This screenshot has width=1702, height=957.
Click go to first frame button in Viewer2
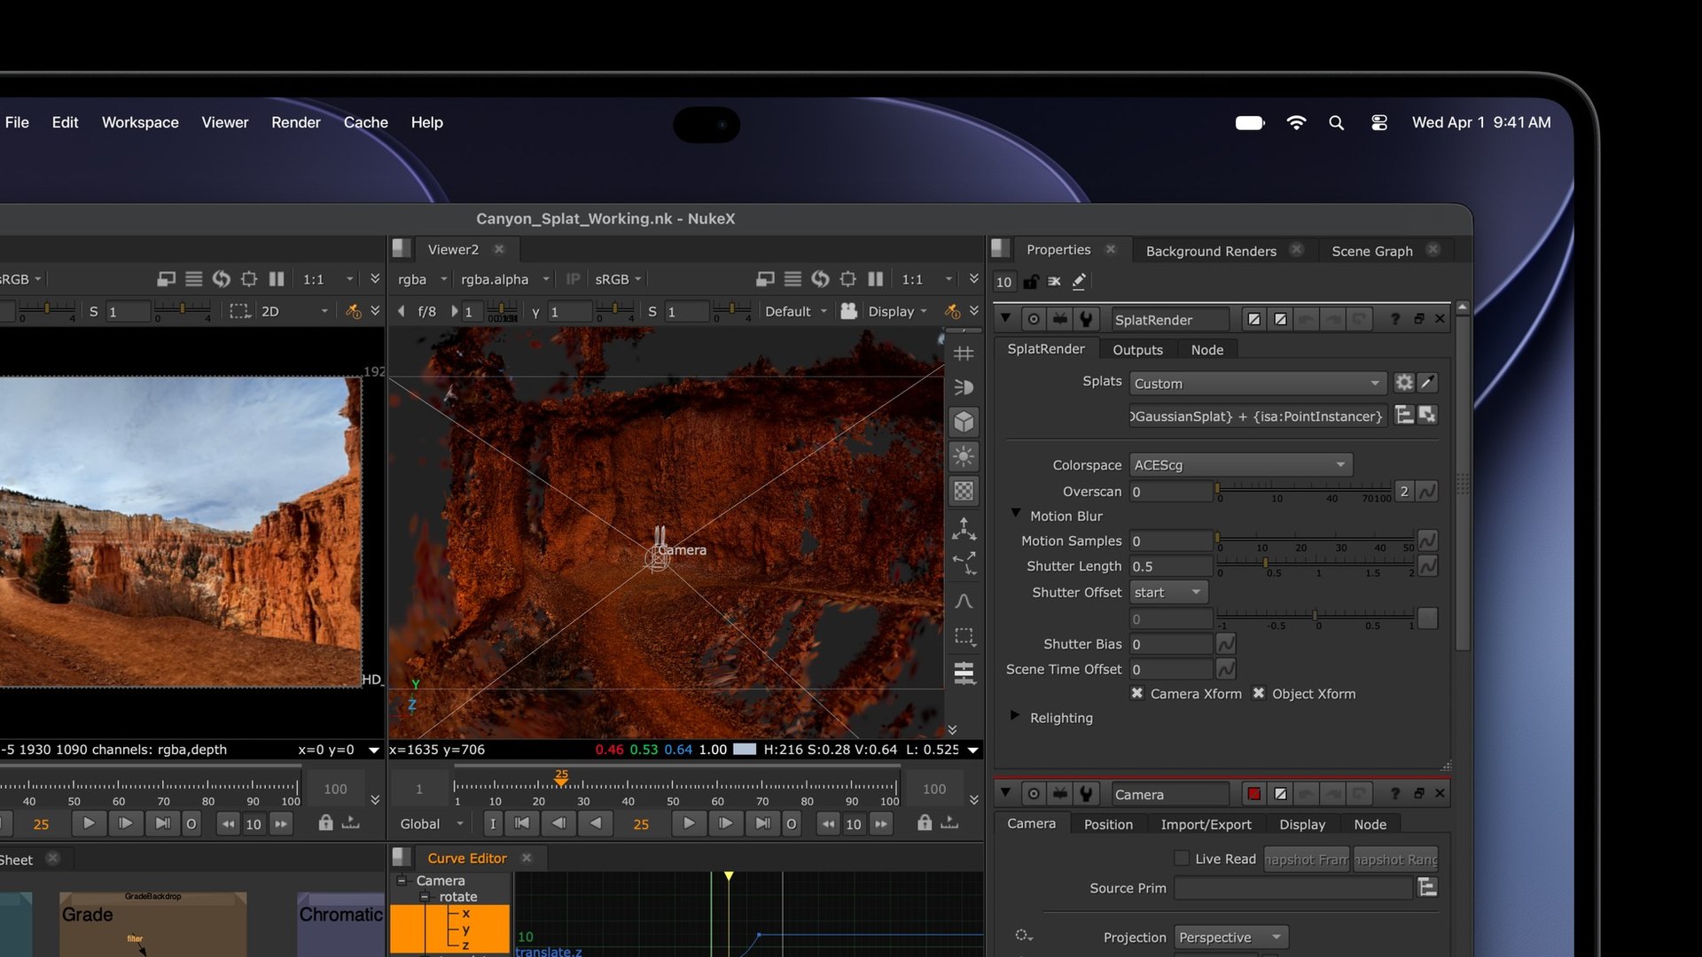pyautogui.click(x=522, y=823)
